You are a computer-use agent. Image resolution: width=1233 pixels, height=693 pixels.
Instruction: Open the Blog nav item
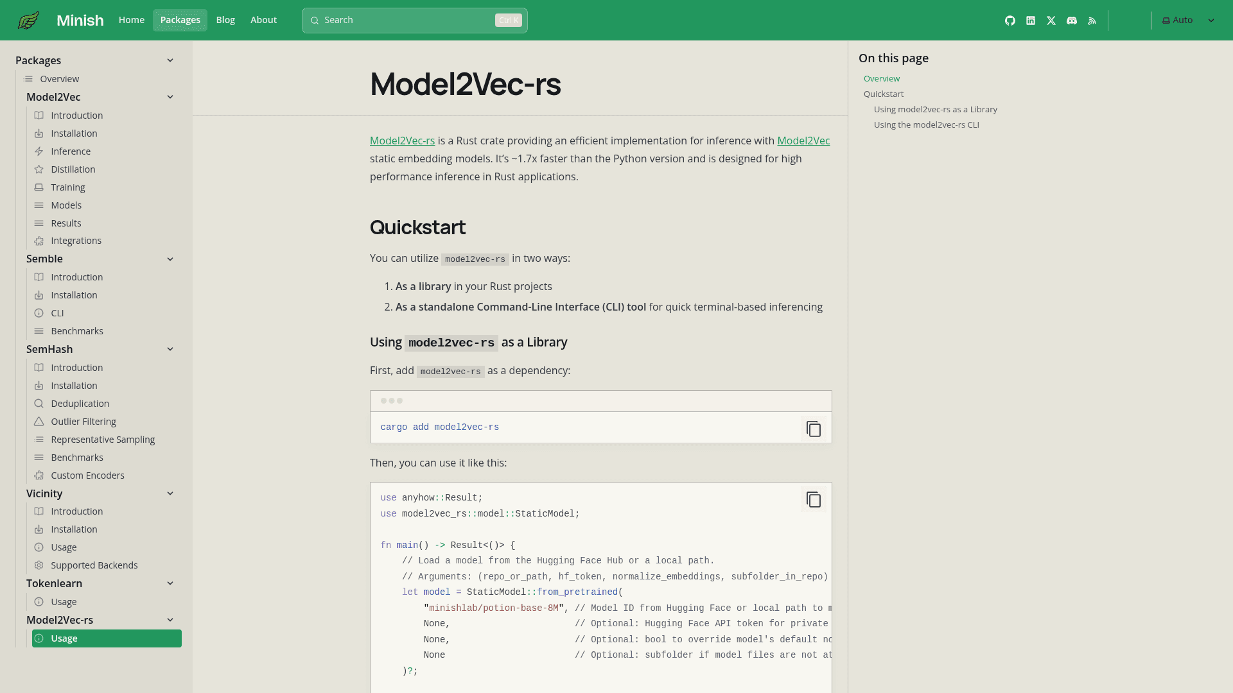click(x=225, y=20)
